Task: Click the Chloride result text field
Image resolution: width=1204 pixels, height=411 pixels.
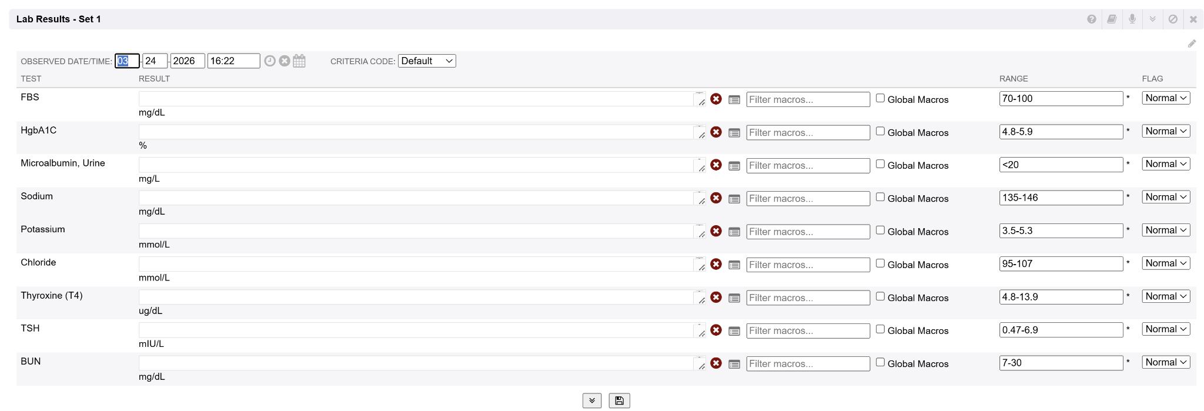Action: pyautogui.click(x=416, y=264)
